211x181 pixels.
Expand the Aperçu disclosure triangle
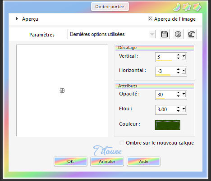point(17,19)
